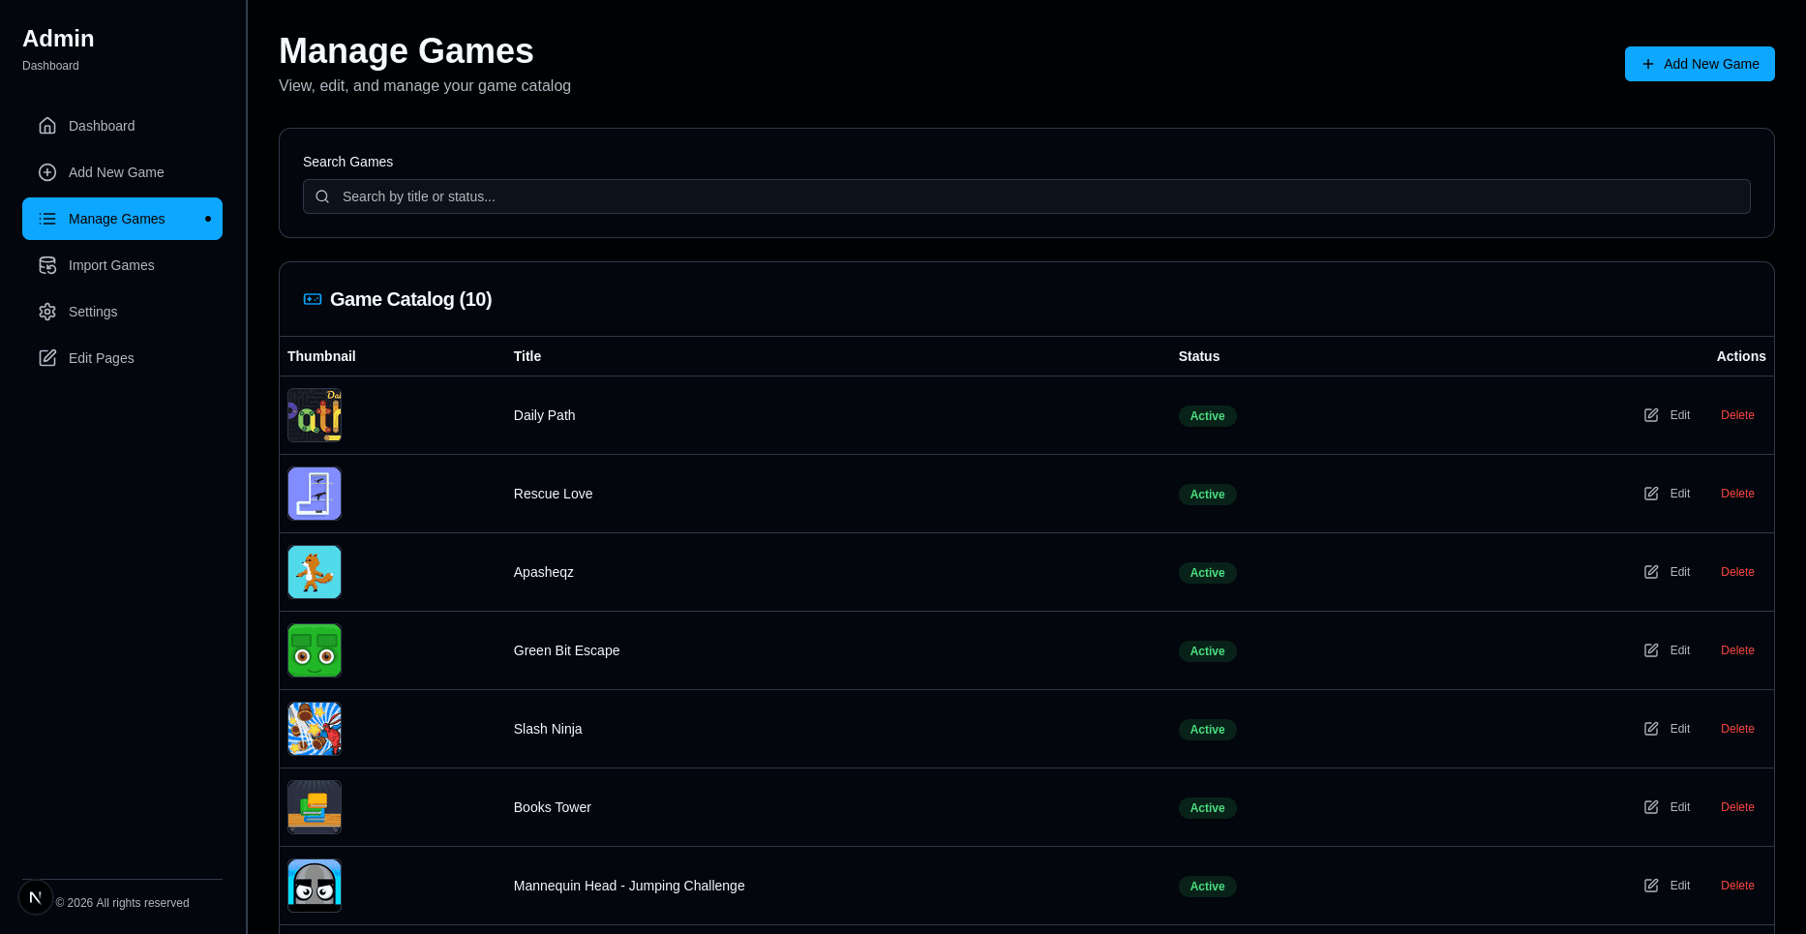
Task: Click the N logo at the sidebar bottom
Action: pos(36,897)
